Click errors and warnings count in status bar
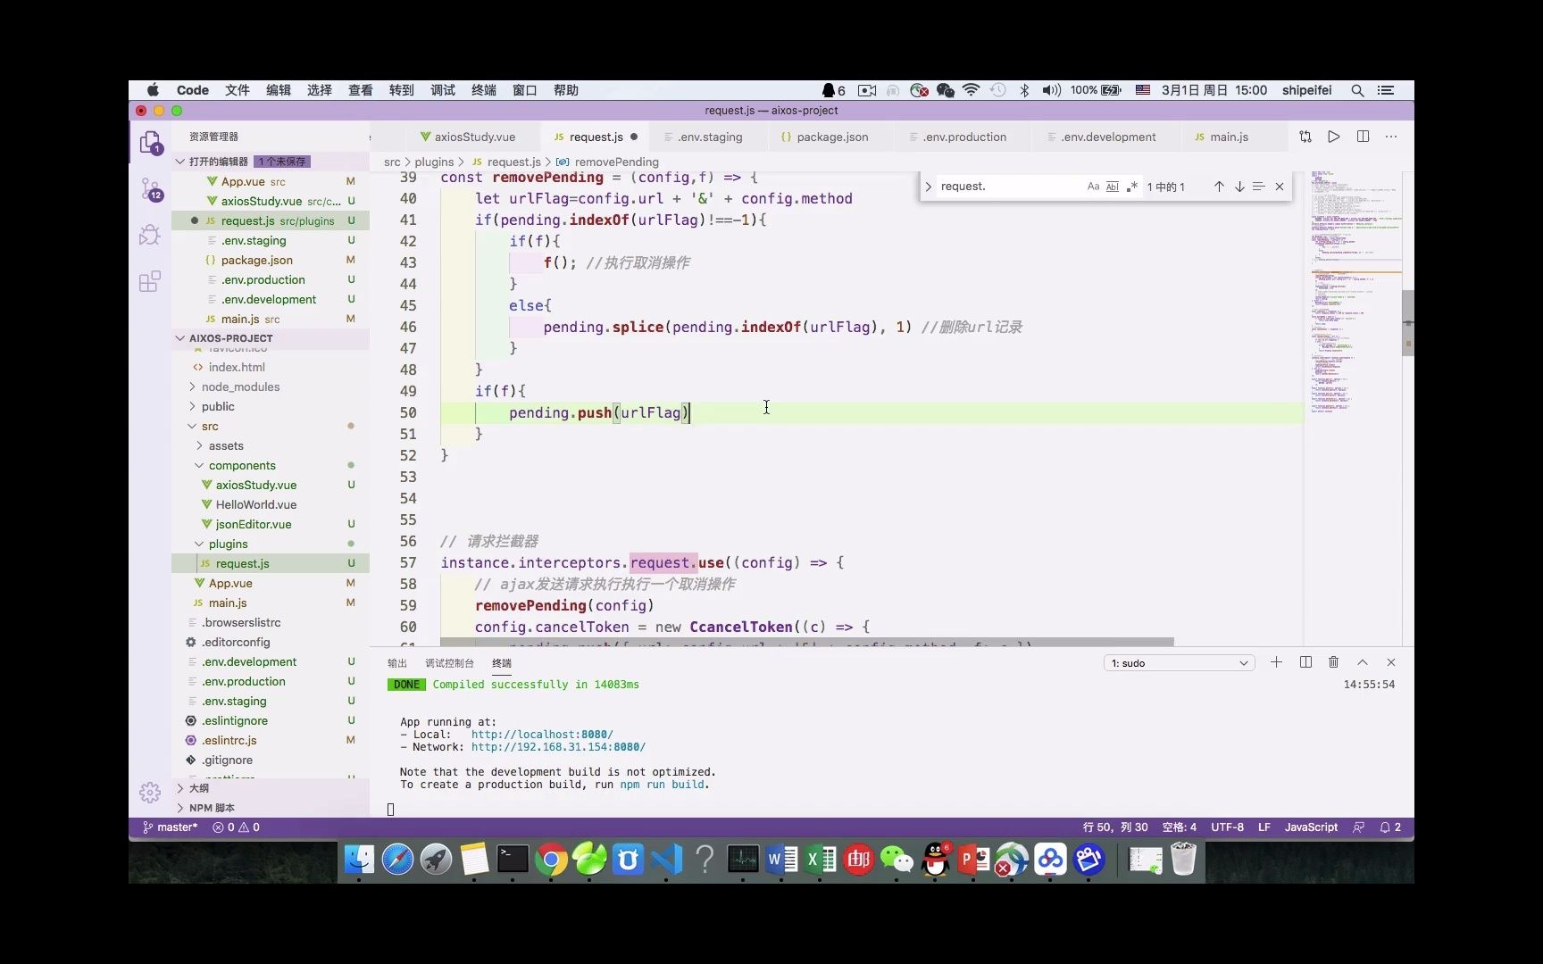Viewport: 1543px width, 964px height. pyautogui.click(x=236, y=827)
